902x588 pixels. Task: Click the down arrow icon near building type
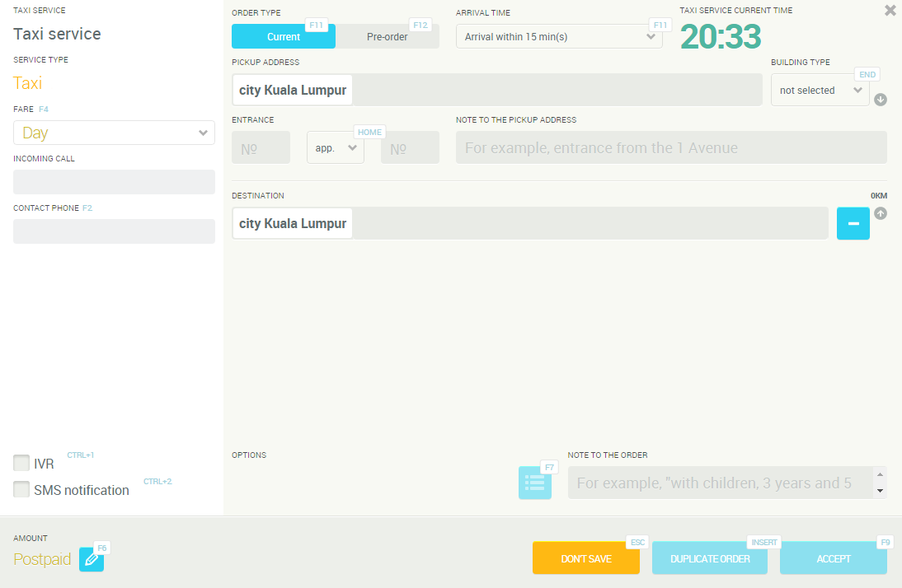point(881,100)
